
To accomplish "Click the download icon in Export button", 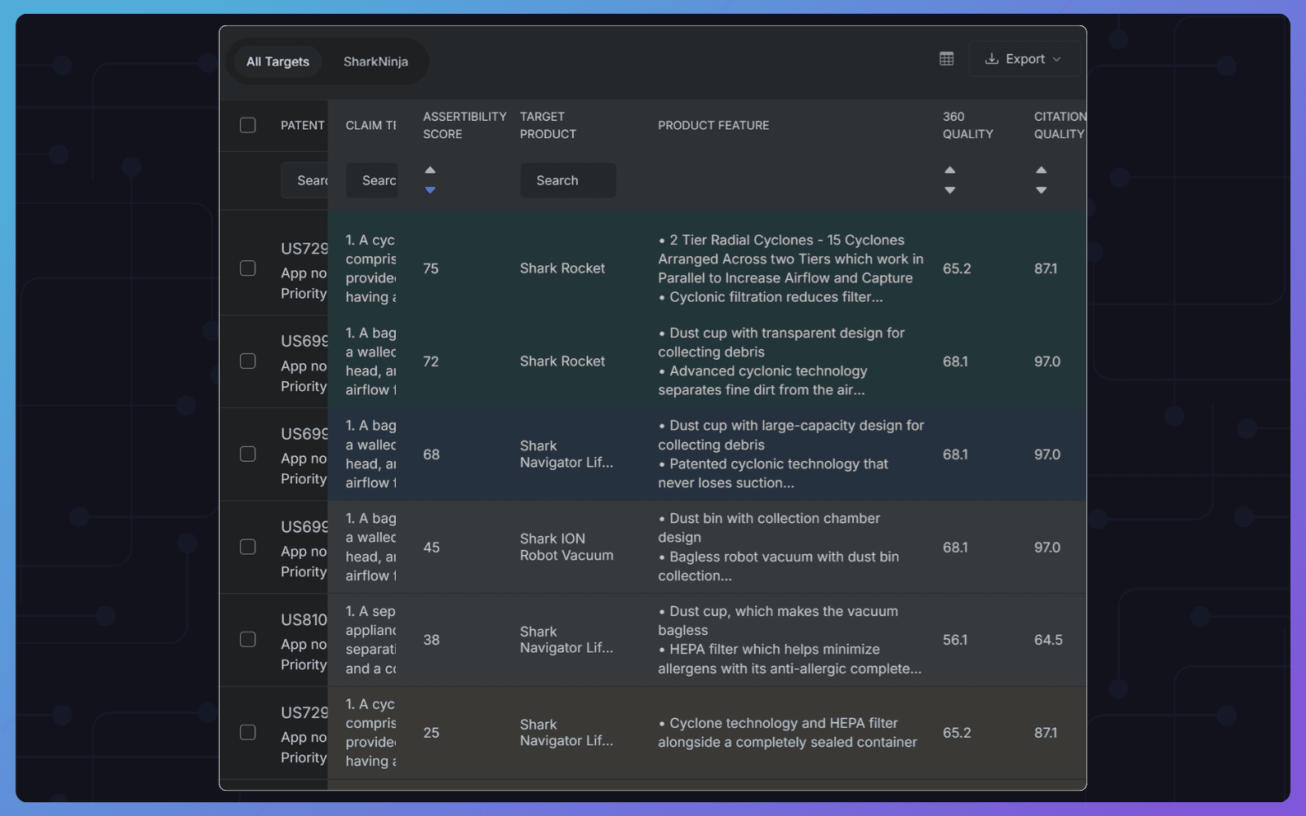I will [x=992, y=59].
